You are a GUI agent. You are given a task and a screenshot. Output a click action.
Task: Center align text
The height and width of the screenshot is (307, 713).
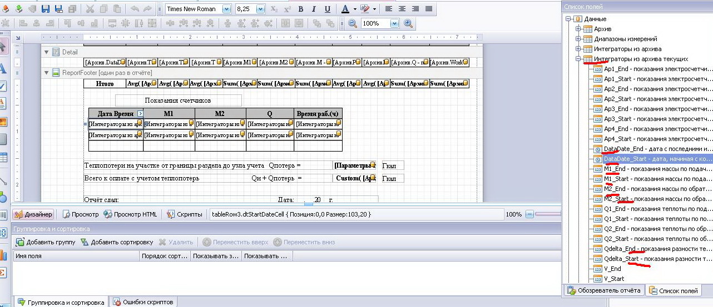(402, 9)
